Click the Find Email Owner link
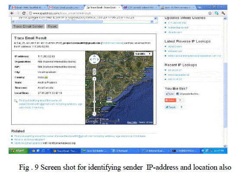This screenshot has width=236, height=174. (112, 43)
